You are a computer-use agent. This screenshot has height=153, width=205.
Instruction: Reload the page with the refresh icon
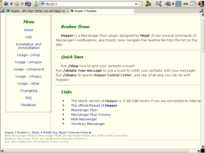click(28, 4)
